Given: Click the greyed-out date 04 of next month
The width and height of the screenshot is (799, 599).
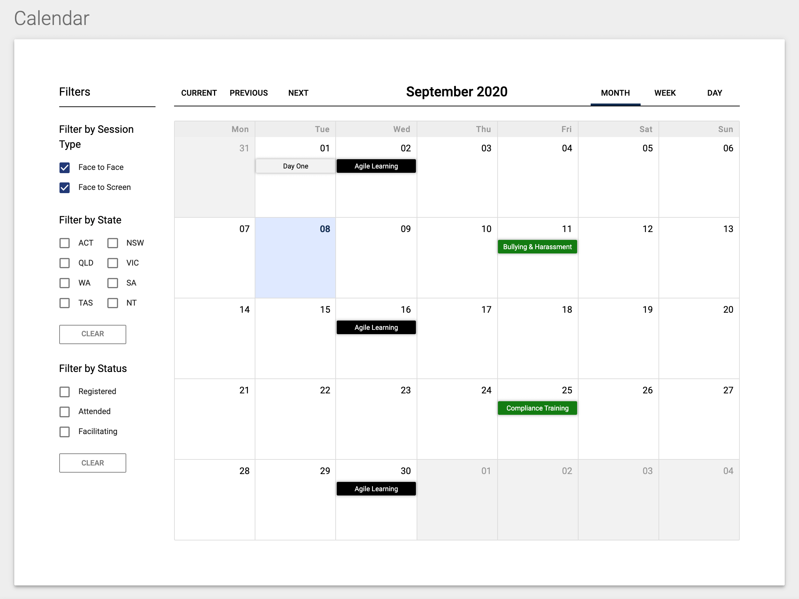Looking at the screenshot, I should point(728,471).
